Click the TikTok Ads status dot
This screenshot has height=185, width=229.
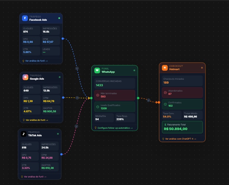tap(58, 134)
